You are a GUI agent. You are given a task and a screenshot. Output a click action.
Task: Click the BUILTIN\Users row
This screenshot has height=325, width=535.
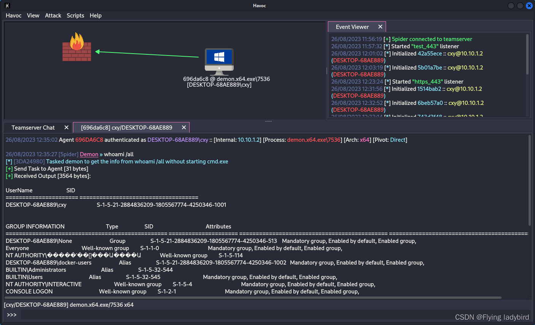click(x=171, y=277)
